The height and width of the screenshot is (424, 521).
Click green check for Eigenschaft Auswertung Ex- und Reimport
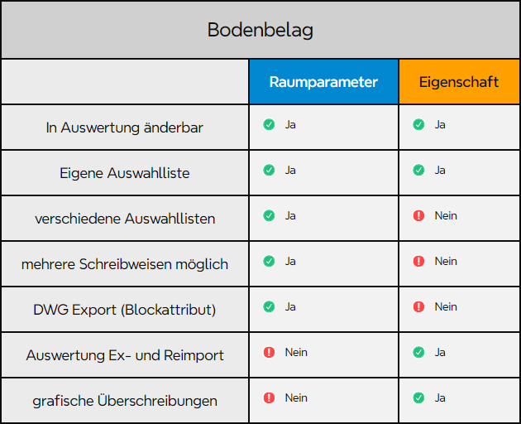(x=418, y=352)
